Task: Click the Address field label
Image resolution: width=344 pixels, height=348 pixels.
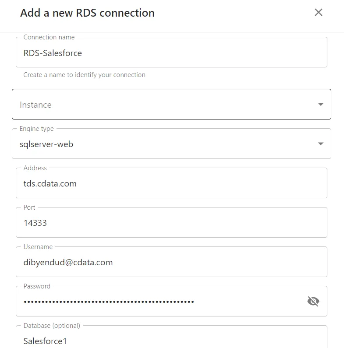Action: click(x=35, y=168)
